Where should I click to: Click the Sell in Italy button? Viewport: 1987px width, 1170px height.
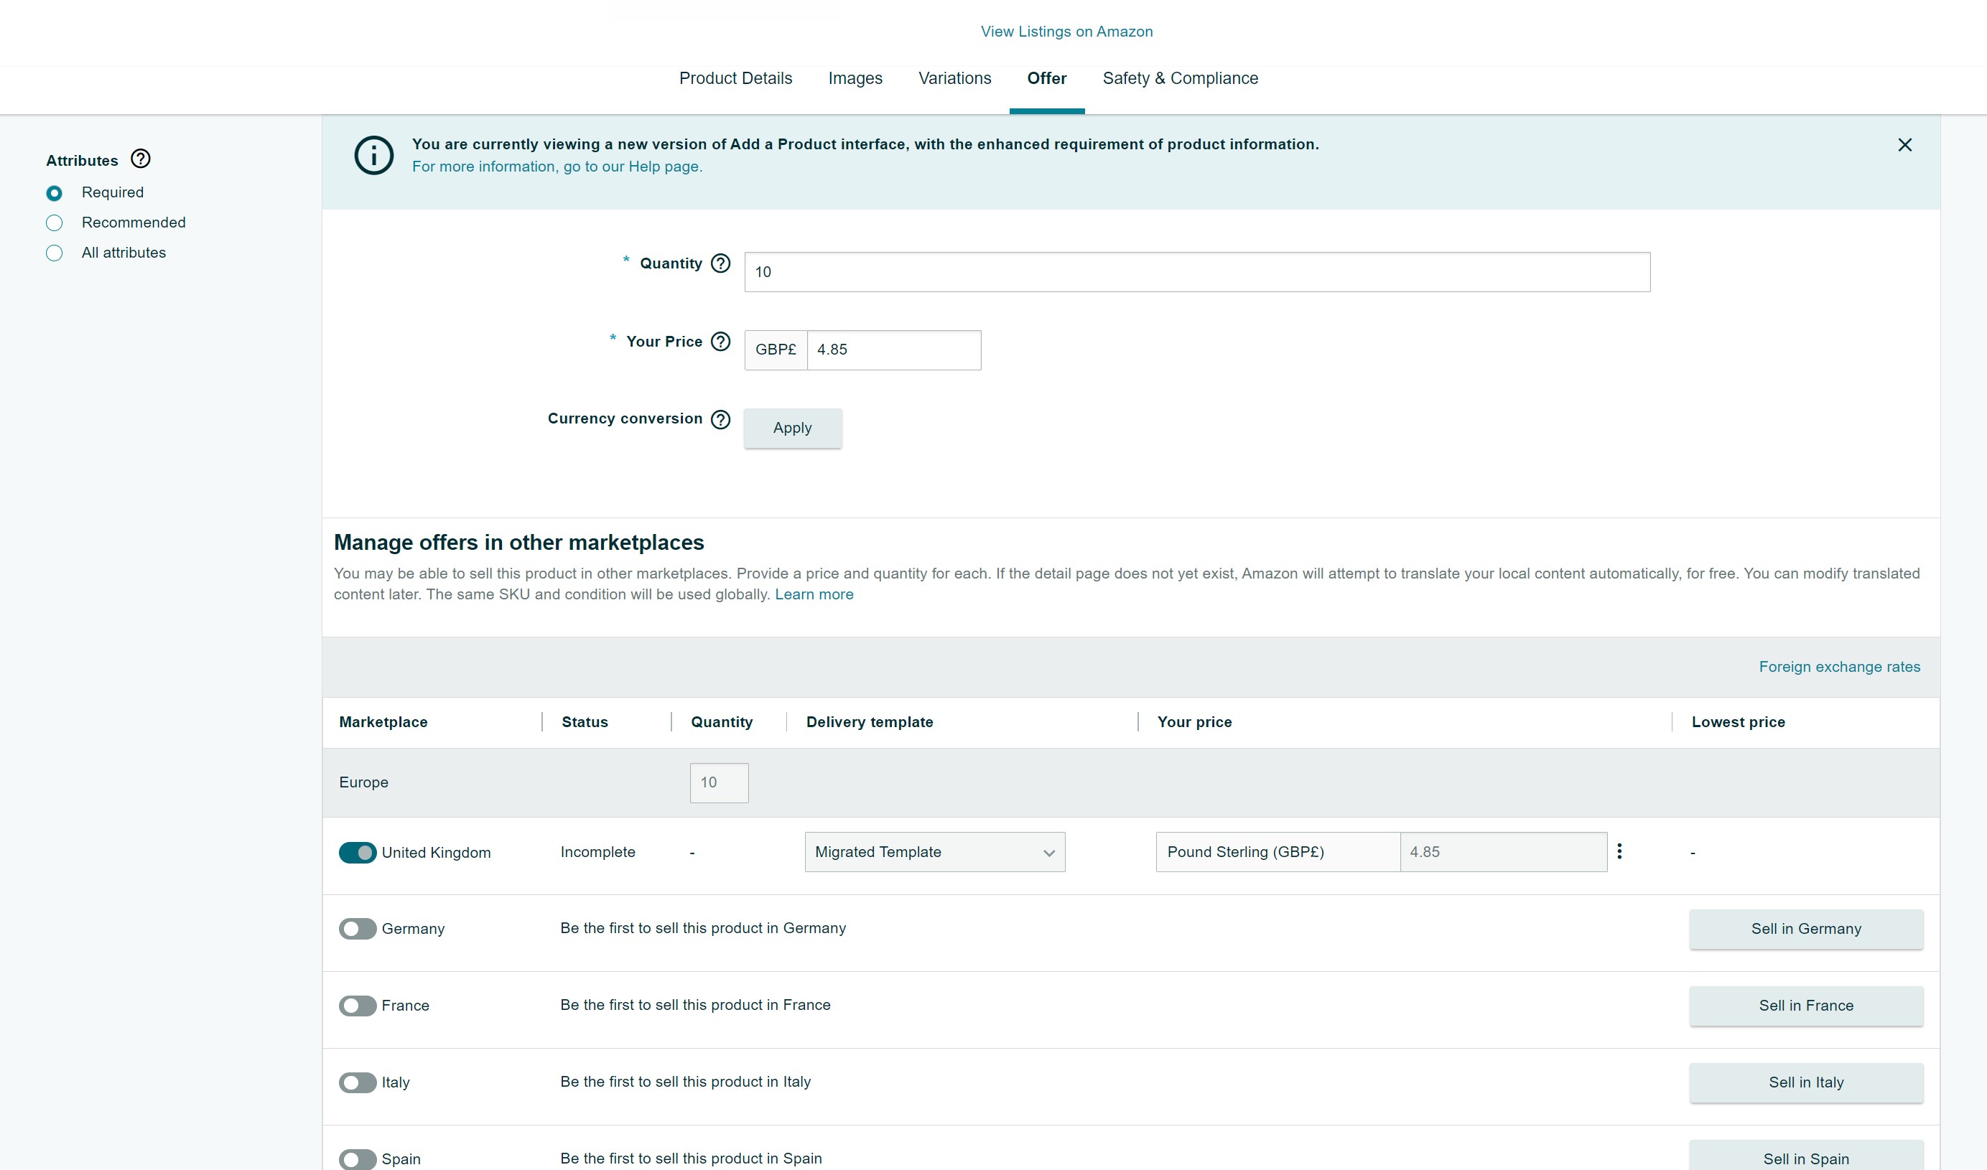click(x=1807, y=1082)
